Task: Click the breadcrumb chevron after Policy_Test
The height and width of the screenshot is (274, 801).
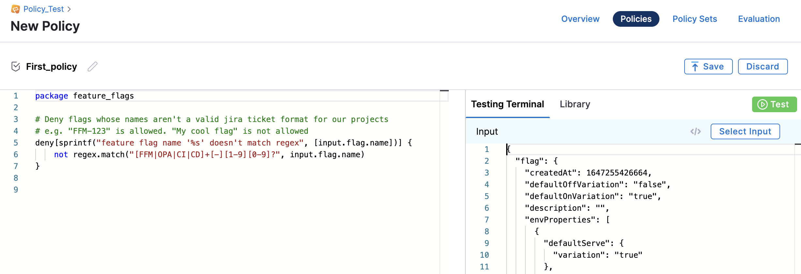Action: pos(69,9)
